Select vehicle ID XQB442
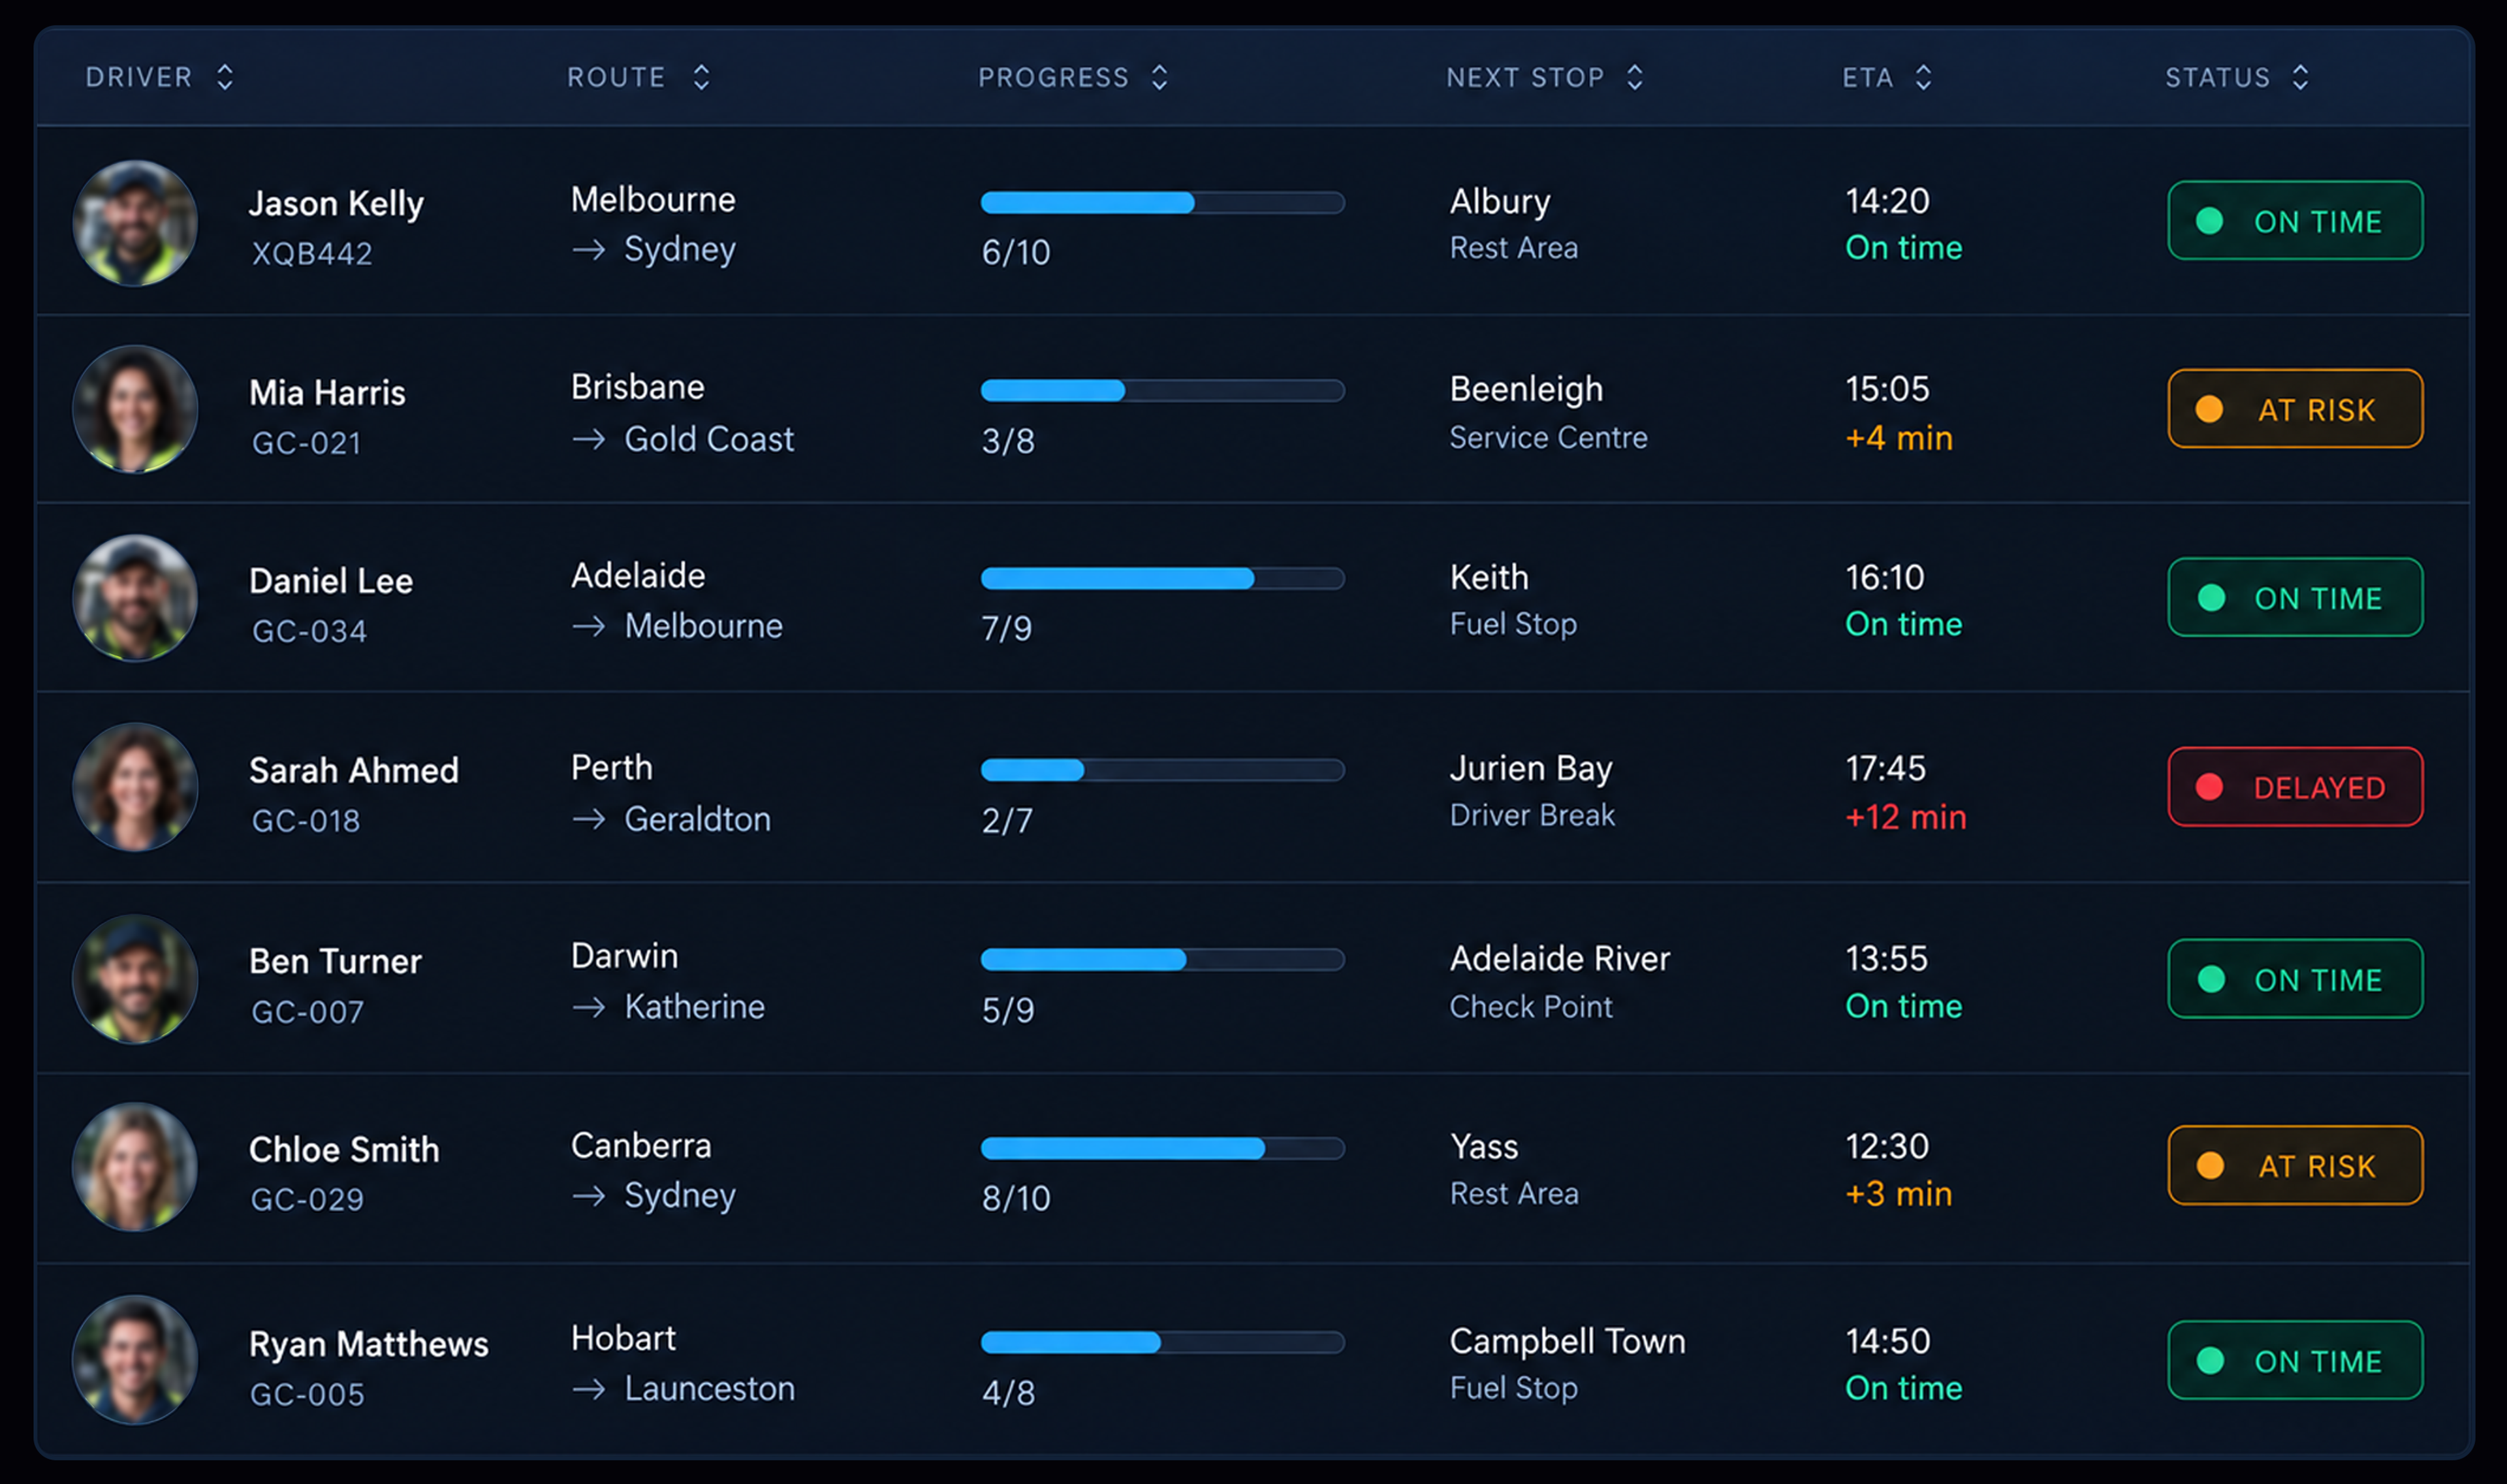 (312, 254)
